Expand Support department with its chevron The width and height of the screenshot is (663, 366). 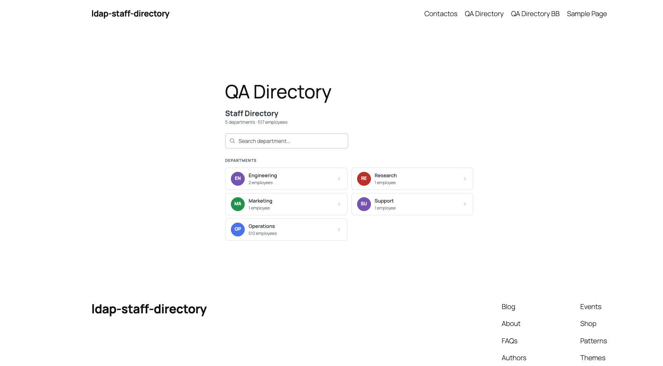tap(465, 204)
